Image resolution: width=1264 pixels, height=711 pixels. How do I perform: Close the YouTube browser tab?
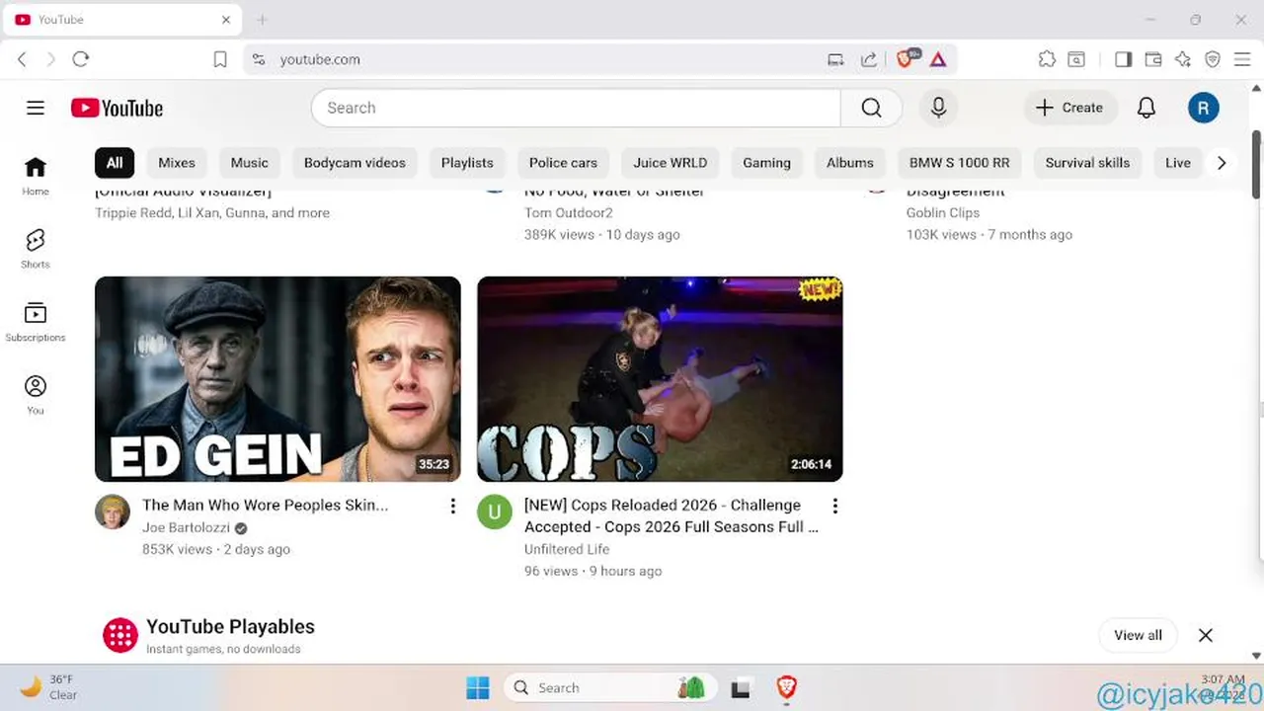(x=226, y=20)
